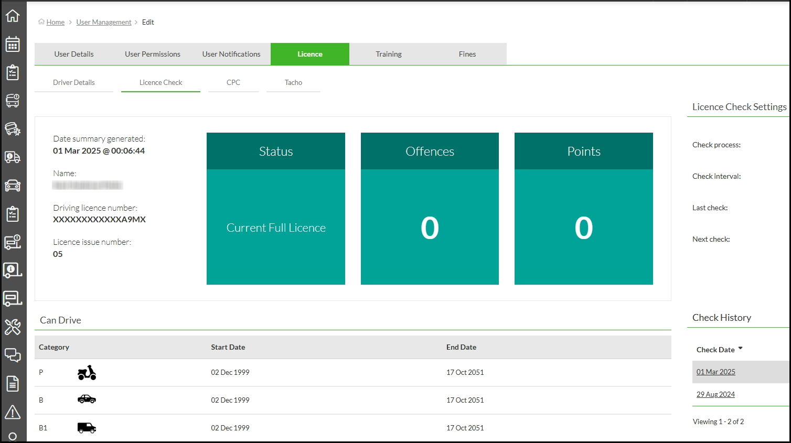
Task: Click the scooter icon in category P row
Action: point(87,373)
